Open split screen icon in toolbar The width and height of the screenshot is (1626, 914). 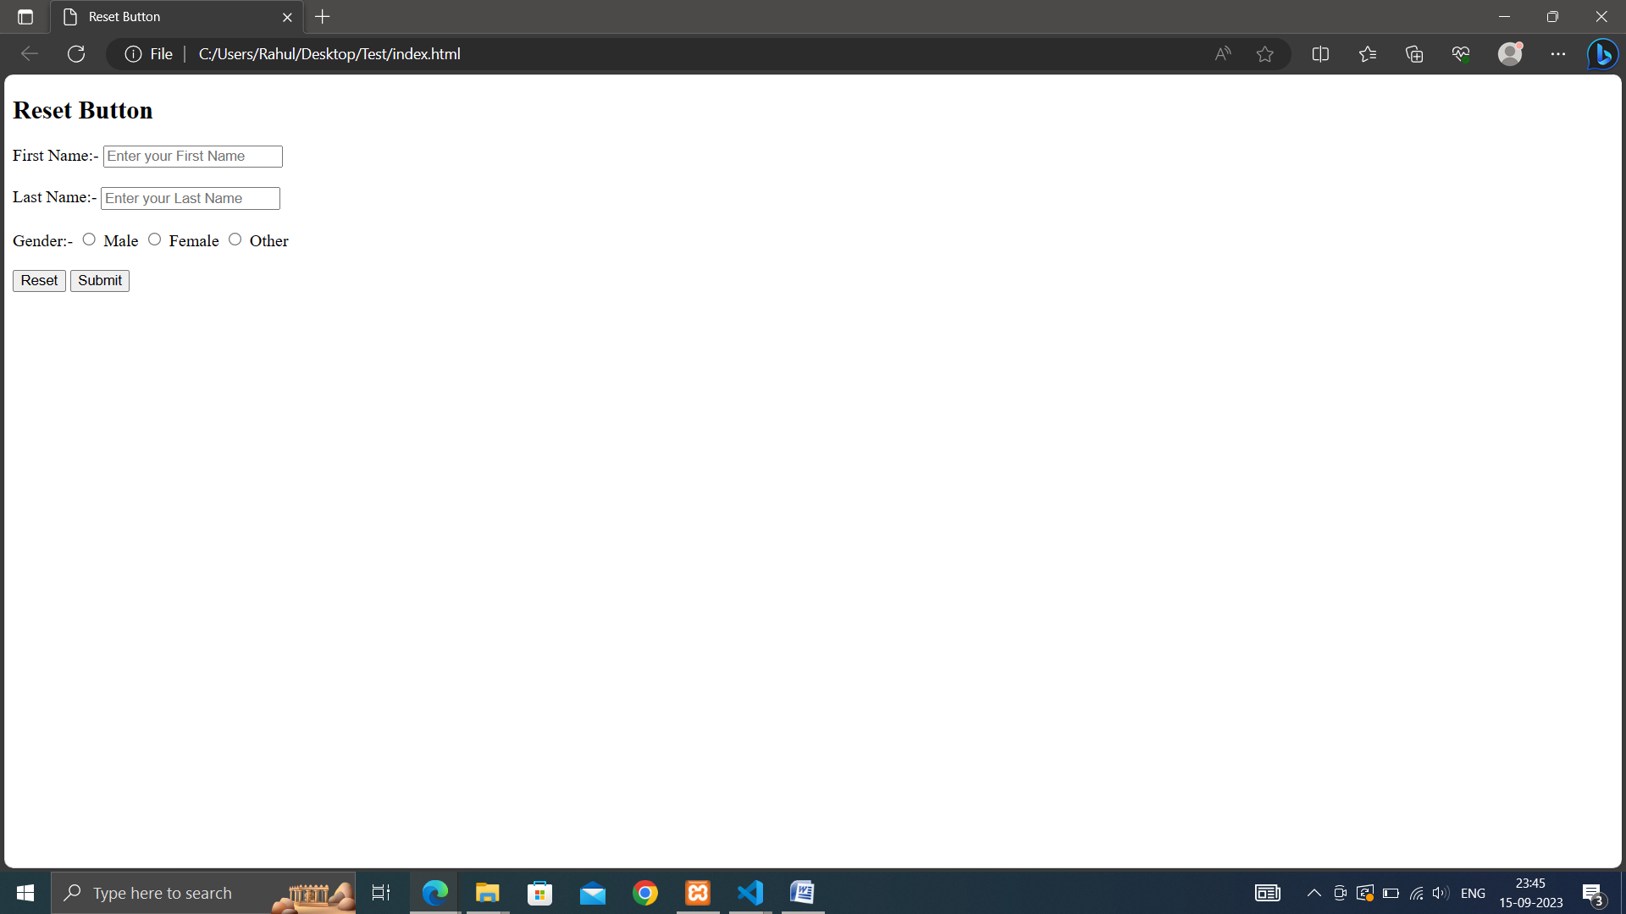1320,54
